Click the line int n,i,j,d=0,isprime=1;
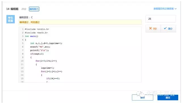183x104 pixels. (46, 43)
